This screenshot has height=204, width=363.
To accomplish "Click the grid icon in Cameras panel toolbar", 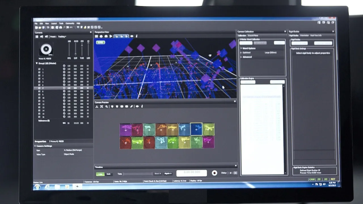I will pyautogui.click(x=37, y=37).
